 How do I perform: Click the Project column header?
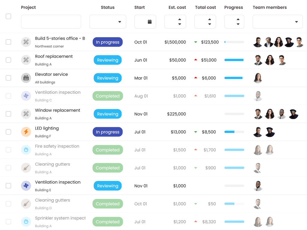[28, 7]
